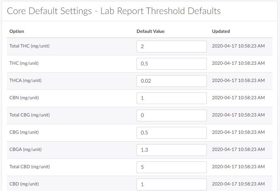Click the Updated column header
The width and height of the screenshot is (280, 191).
[221, 31]
